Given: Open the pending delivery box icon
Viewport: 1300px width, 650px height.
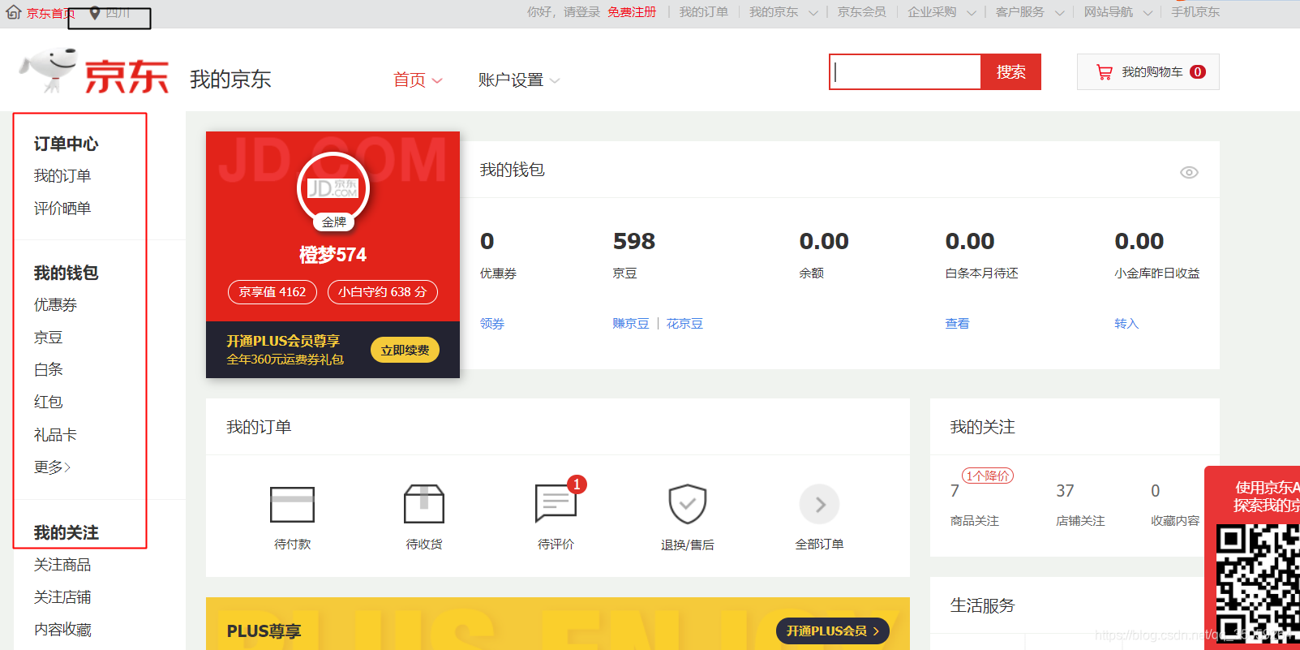Looking at the screenshot, I should point(424,504).
